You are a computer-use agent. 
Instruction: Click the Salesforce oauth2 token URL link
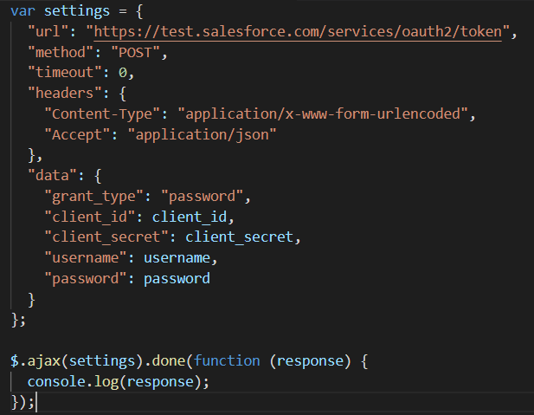300,32
